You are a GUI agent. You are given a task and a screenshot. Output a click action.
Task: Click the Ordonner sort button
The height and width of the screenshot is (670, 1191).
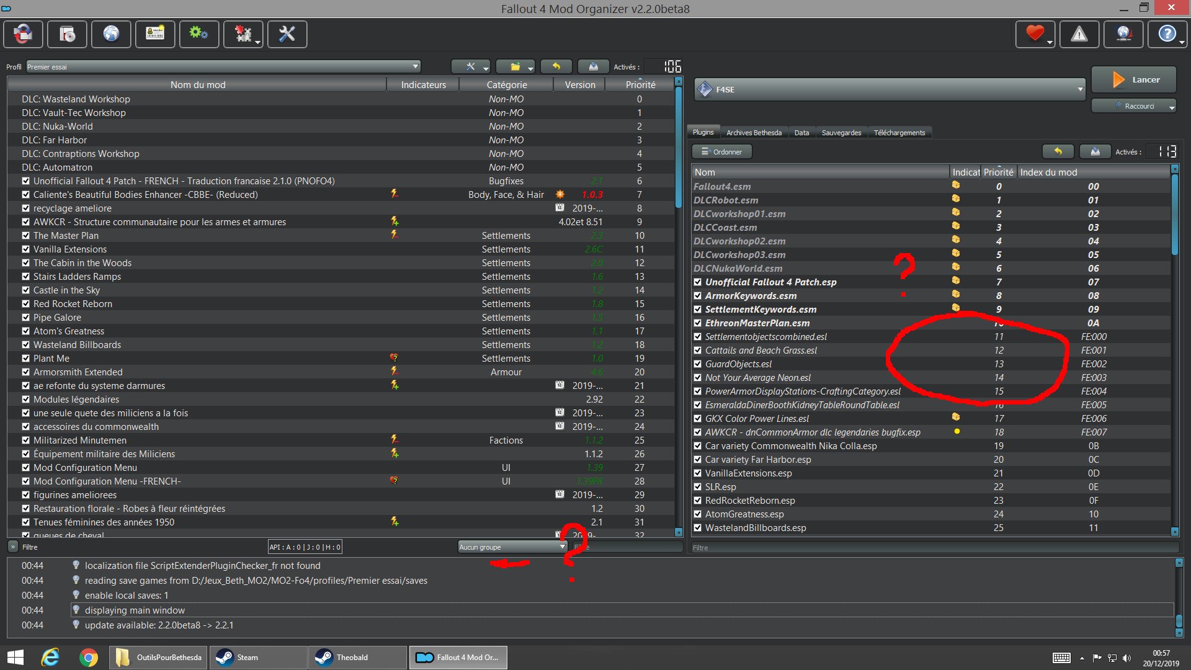click(x=721, y=151)
